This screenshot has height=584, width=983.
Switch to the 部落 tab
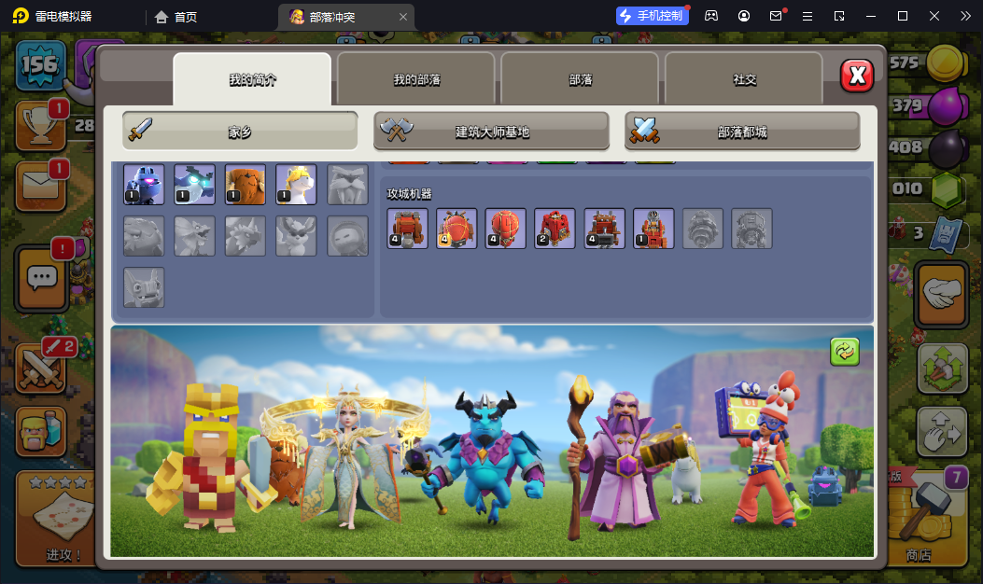tap(580, 79)
